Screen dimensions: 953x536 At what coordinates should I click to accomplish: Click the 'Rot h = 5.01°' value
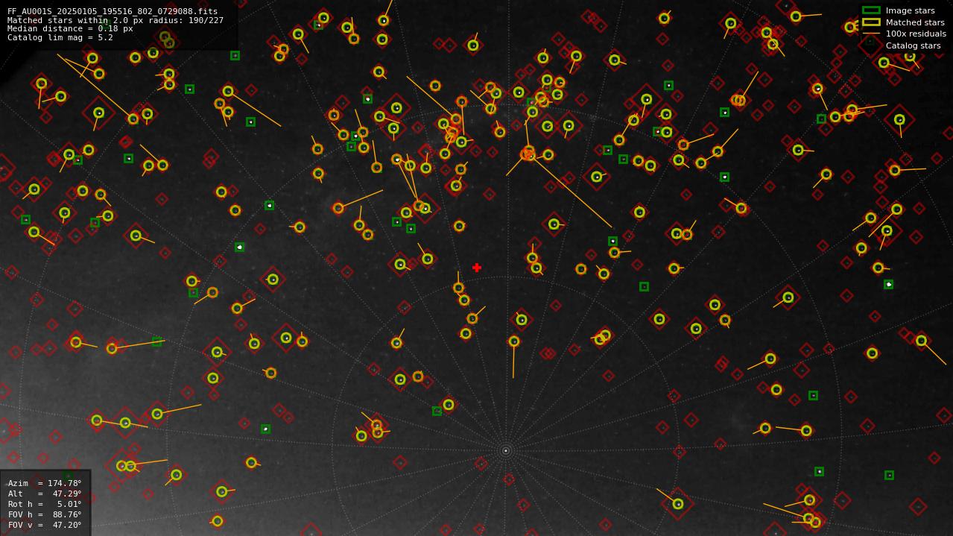point(45,504)
